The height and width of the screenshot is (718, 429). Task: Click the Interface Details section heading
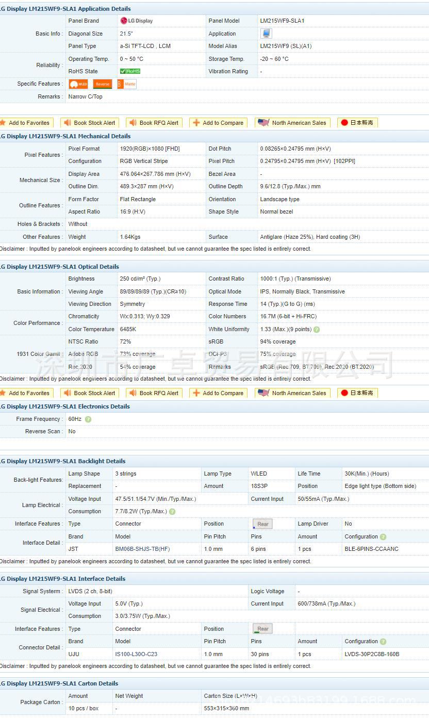[x=62, y=579]
